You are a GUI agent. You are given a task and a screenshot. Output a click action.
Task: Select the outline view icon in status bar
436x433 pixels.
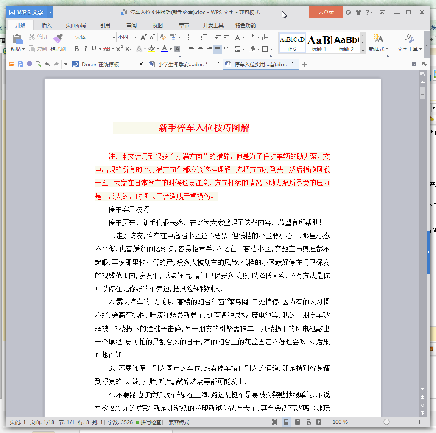click(x=297, y=422)
